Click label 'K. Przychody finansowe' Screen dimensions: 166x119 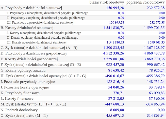click(x=20, y=93)
